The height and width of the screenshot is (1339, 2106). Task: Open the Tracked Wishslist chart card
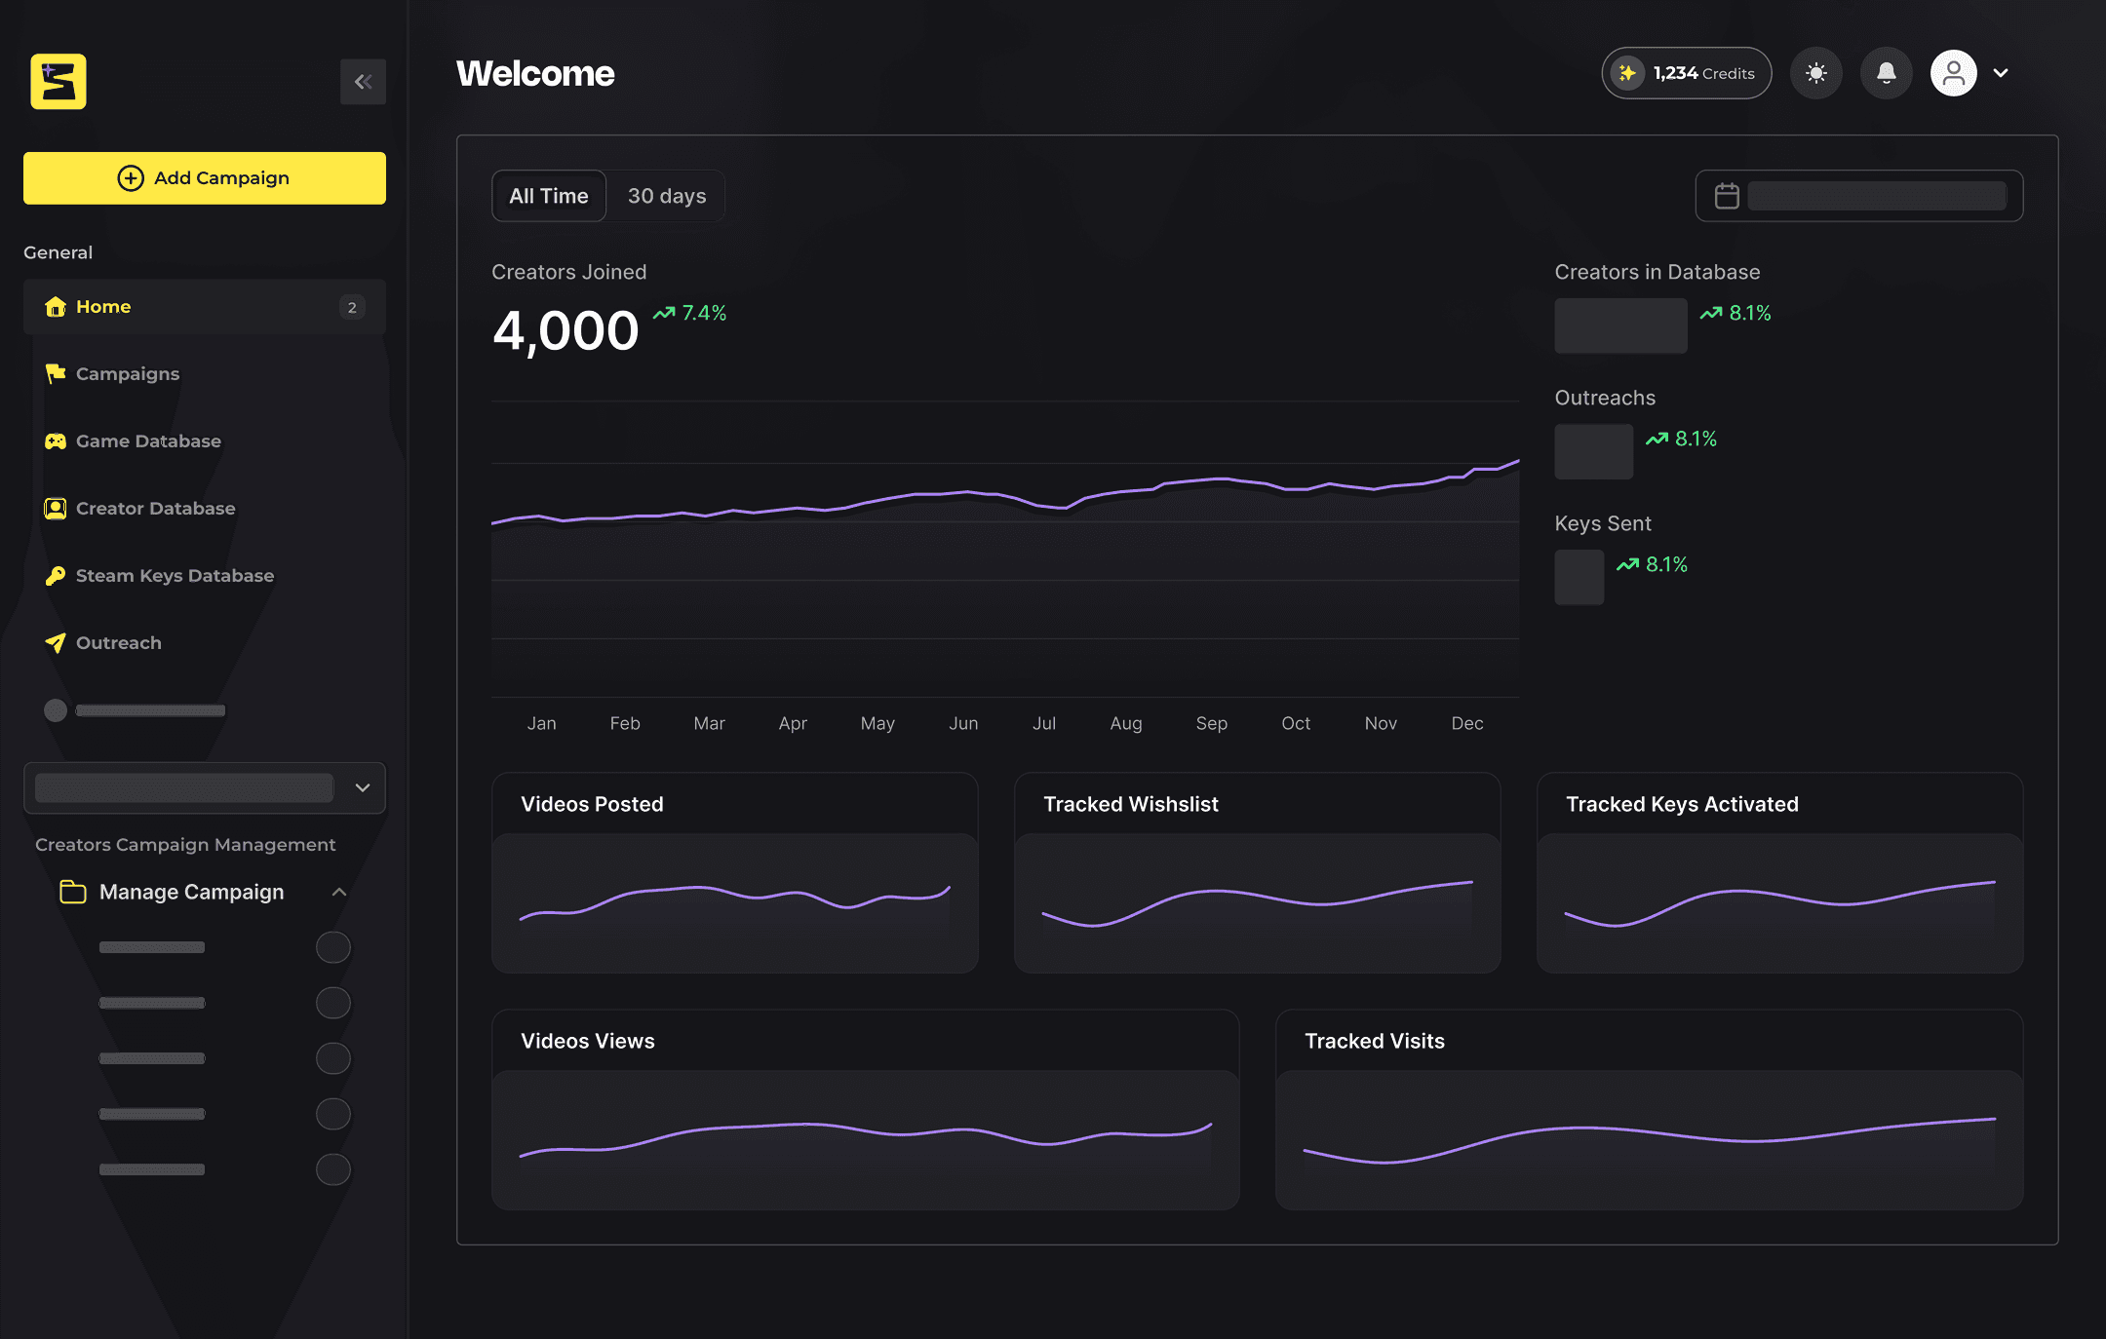(1258, 873)
